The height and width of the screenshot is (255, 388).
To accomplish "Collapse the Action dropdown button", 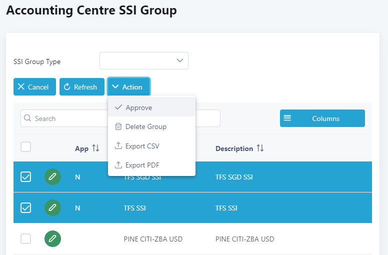I will point(128,87).
